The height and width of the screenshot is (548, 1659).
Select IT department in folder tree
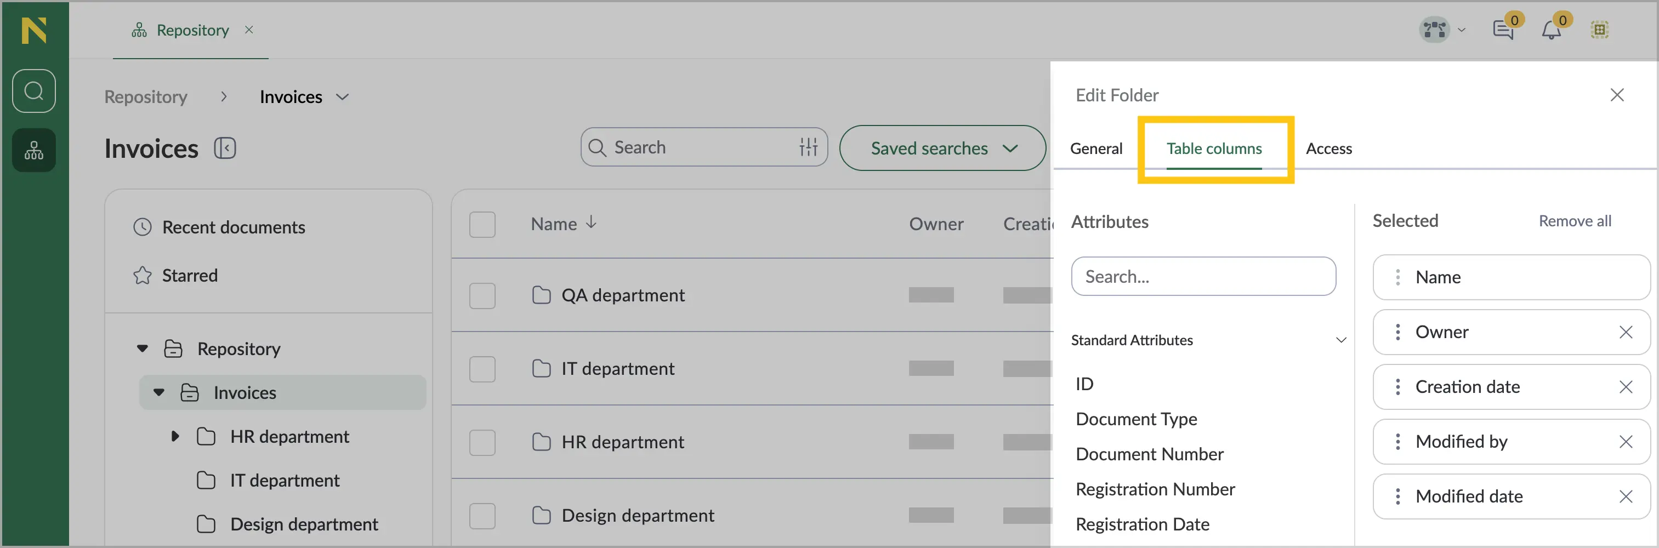(x=285, y=481)
